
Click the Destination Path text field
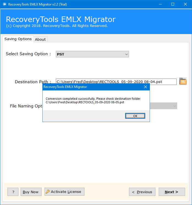(x=116, y=82)
